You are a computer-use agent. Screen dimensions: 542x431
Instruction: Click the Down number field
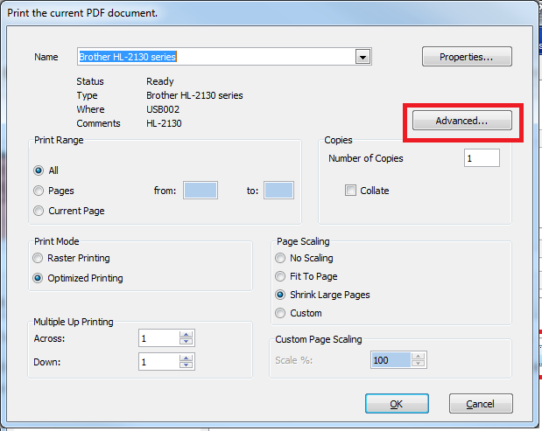click(159, 361)
